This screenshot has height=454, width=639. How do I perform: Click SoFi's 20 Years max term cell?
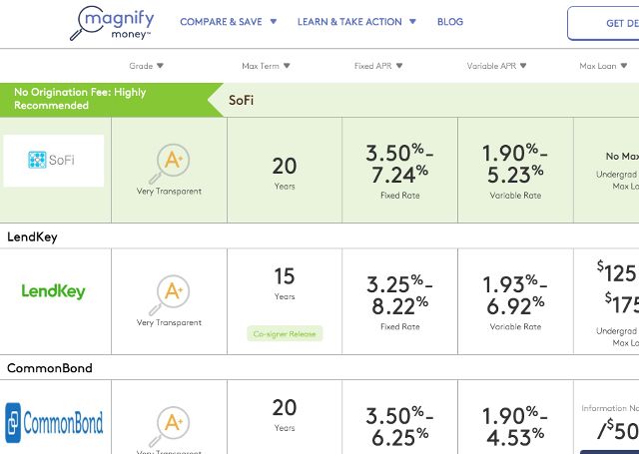(x=285, y=171)
